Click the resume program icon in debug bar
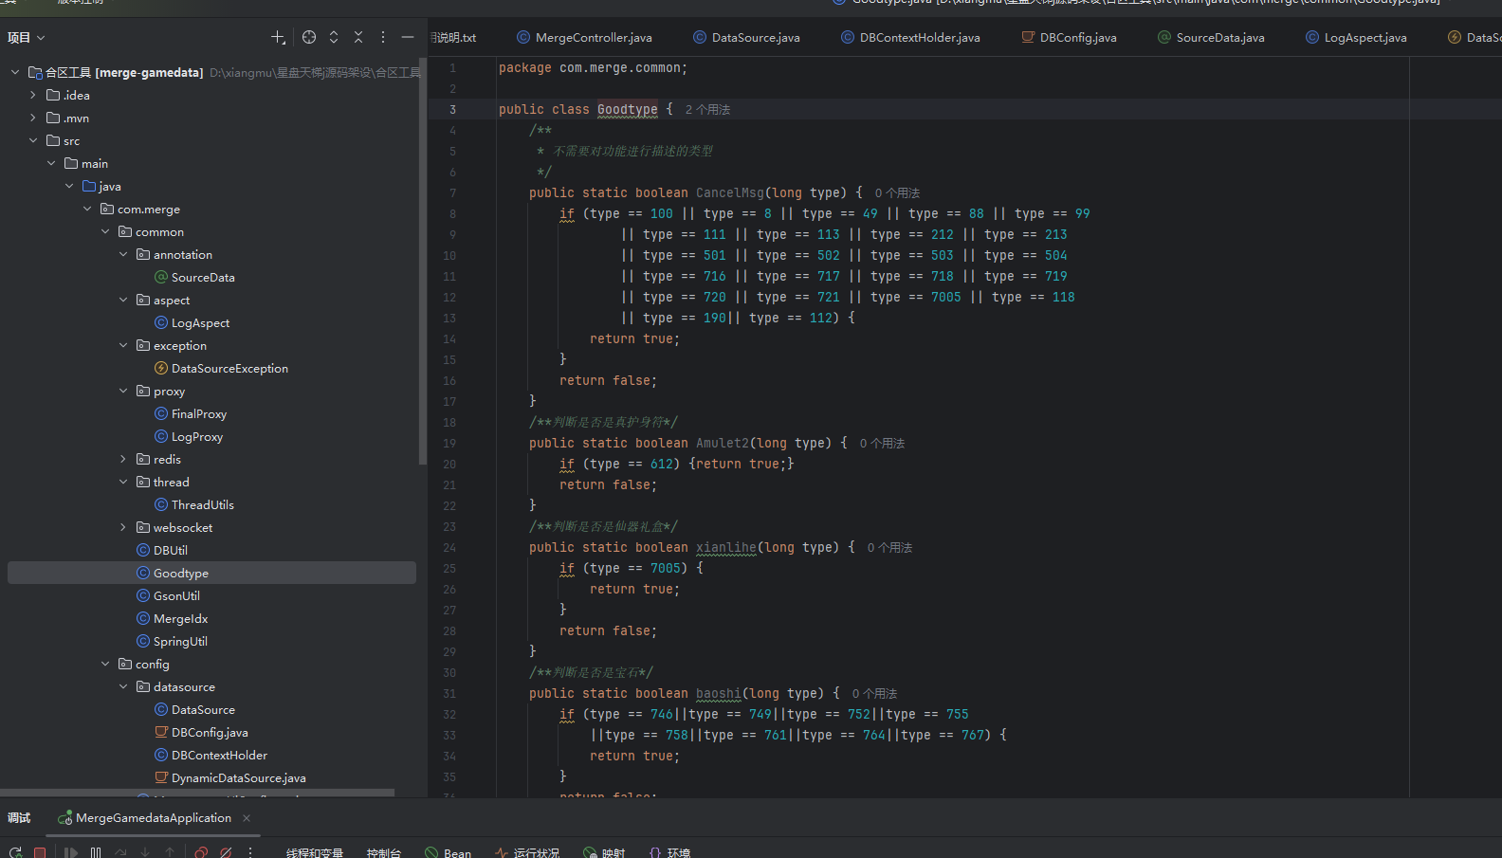The width and height of the screenshot is (1502, 858). pos(71,852)
